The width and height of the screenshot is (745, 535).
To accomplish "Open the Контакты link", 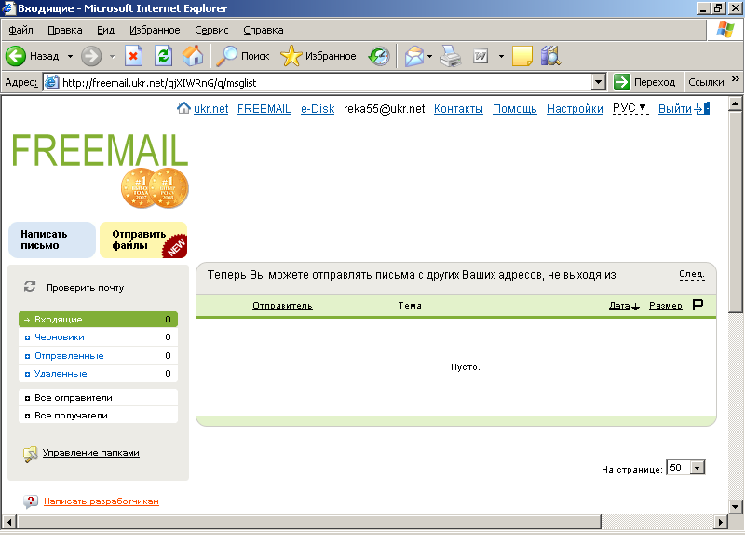I will pyautogui.click(x=458, y=108).
